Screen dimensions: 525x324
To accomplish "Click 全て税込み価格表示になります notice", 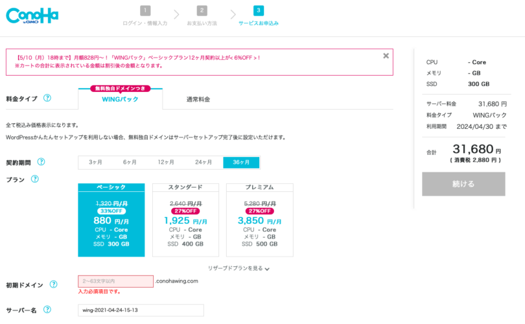I will (x=43, y=125).
